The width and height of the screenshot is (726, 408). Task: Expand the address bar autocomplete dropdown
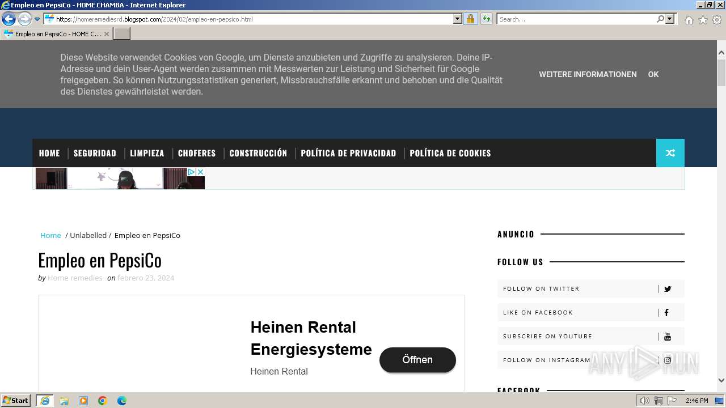point(458,19)
